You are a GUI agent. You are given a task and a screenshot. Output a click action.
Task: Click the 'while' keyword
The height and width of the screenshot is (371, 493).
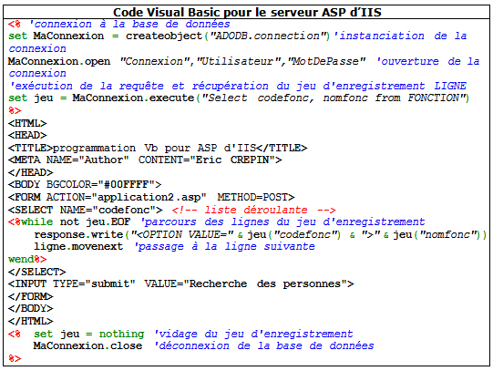(x=37, y=222)
